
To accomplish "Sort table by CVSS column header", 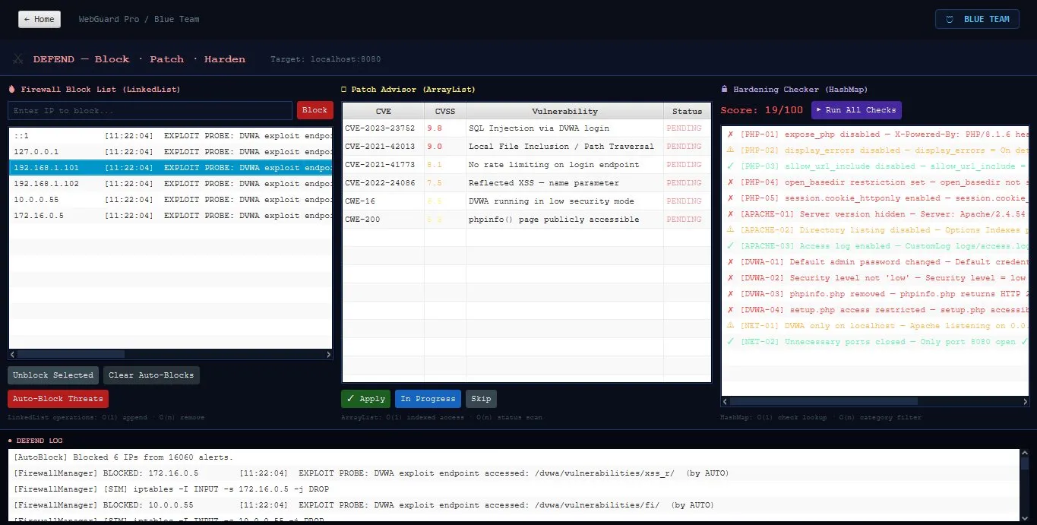I will 444,111.
